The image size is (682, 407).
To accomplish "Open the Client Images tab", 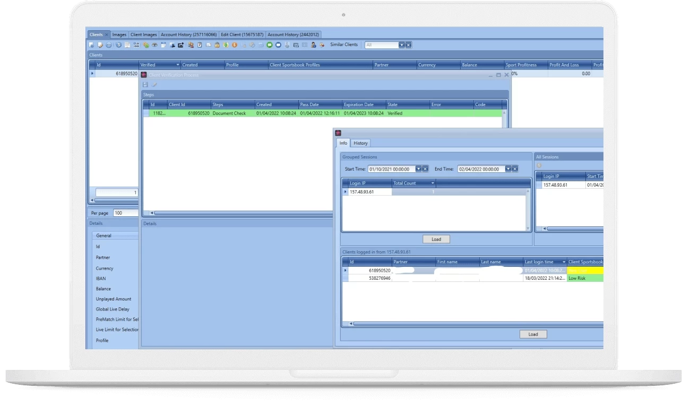I will pos(143,34).
